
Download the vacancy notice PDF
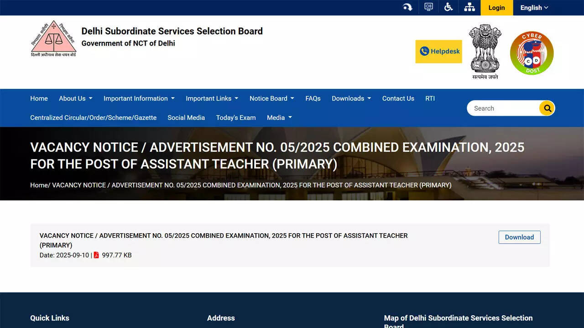click(519, 237)
